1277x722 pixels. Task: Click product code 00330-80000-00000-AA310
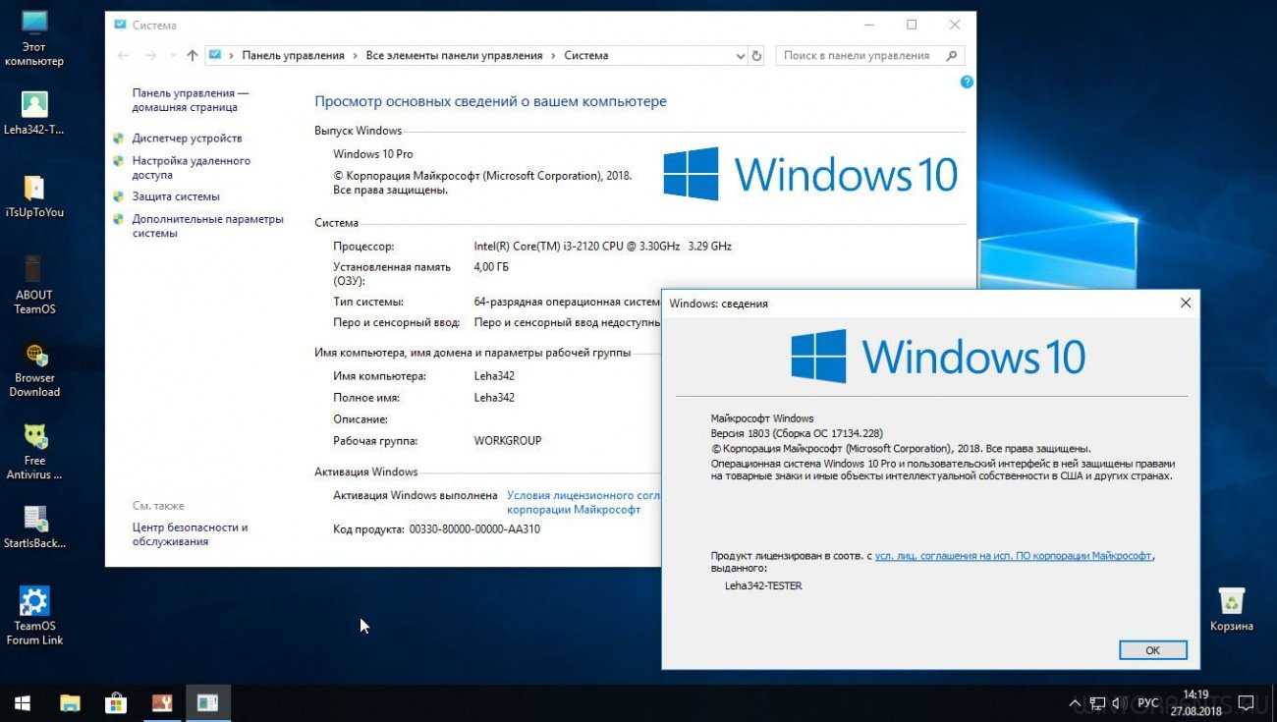pyautogui.click(x=474, y=529)
